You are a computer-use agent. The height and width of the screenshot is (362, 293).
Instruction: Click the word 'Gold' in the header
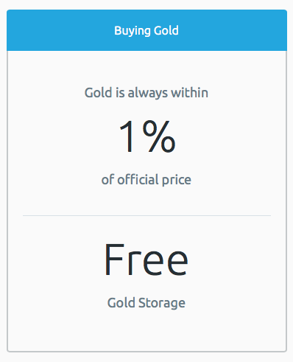point(166,30)
